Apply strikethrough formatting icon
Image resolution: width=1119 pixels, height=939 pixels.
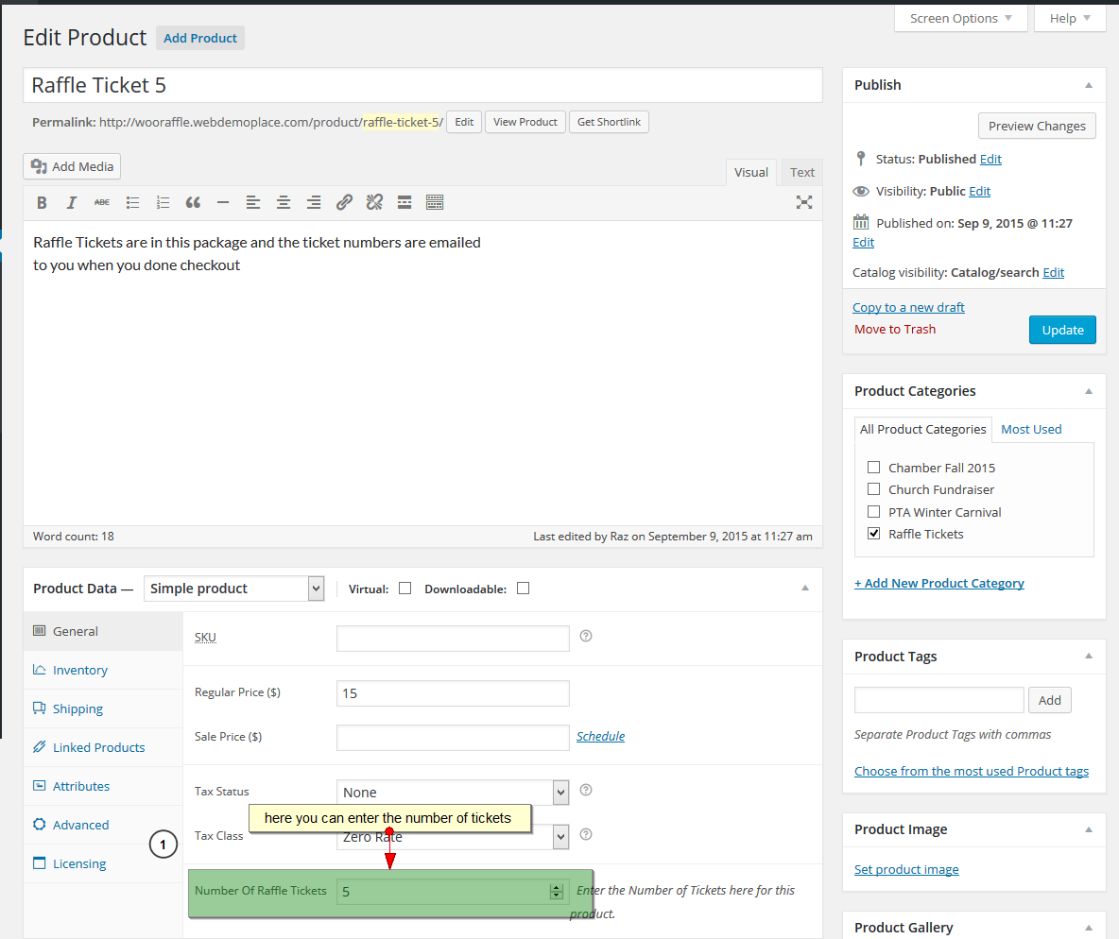pos(102,203)
